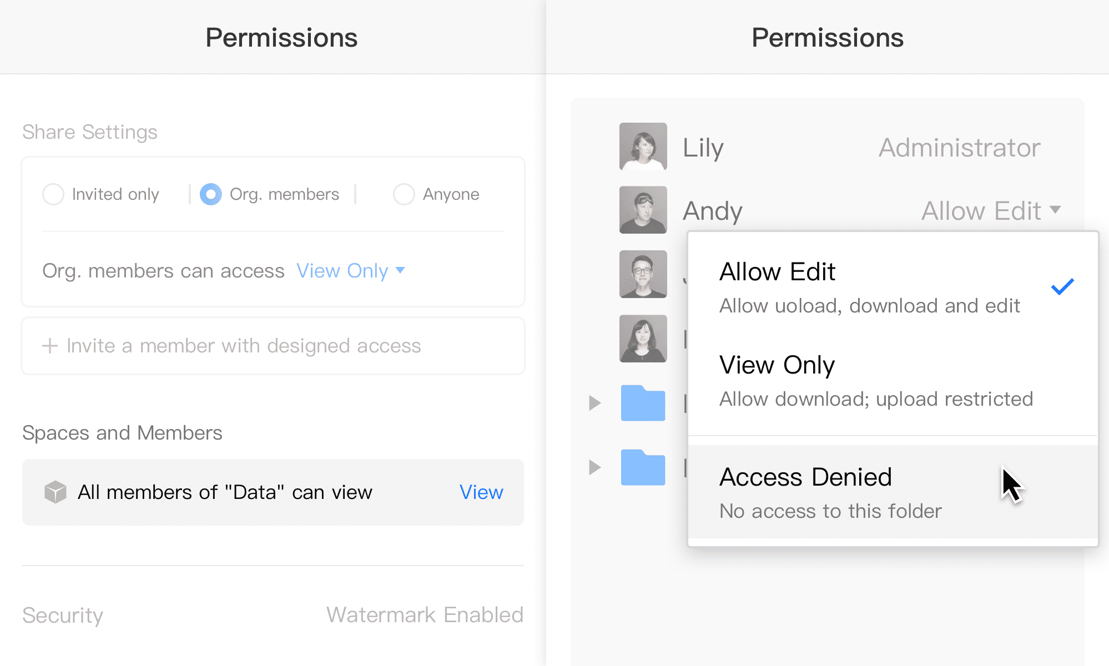Screen dimensions: 1109x666
Task: Select the Anyone radio button
Action: click(404, 194)
